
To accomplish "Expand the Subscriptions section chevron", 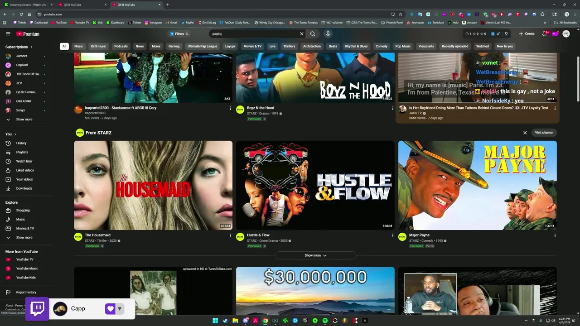I will pos(32,47).
